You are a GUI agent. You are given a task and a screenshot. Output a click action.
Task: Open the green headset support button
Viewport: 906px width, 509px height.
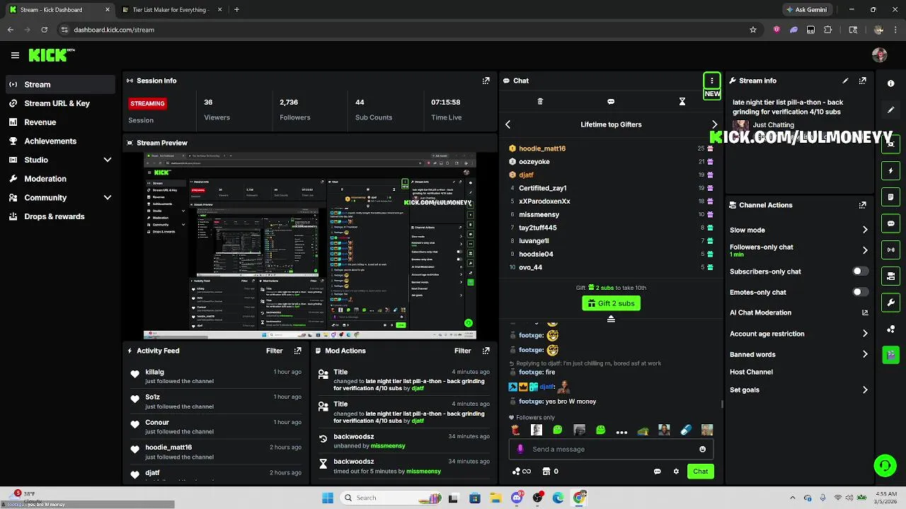coord(885,465)
